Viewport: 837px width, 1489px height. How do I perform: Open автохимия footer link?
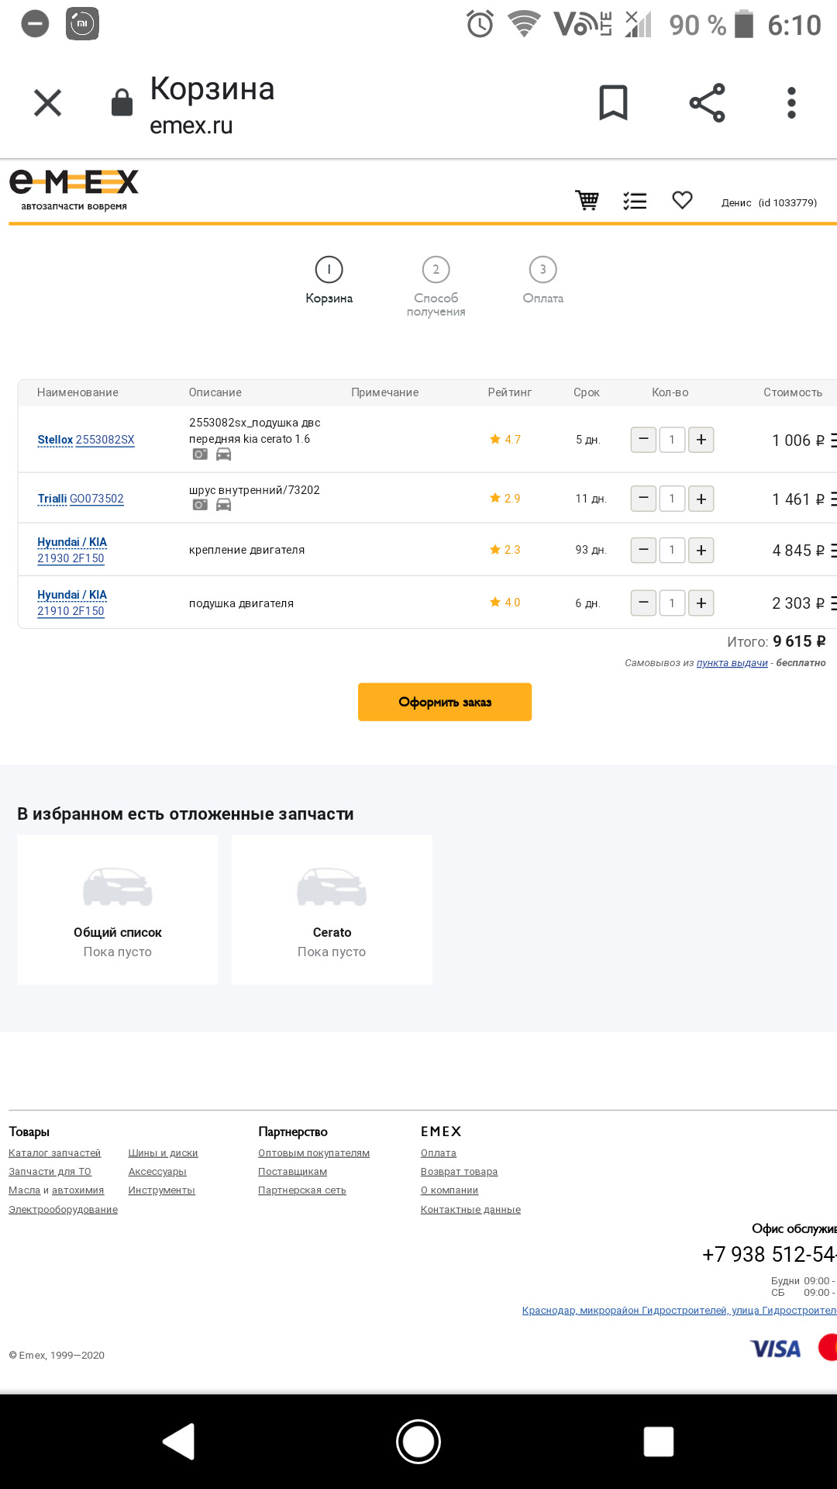[x=77, y=1190]
